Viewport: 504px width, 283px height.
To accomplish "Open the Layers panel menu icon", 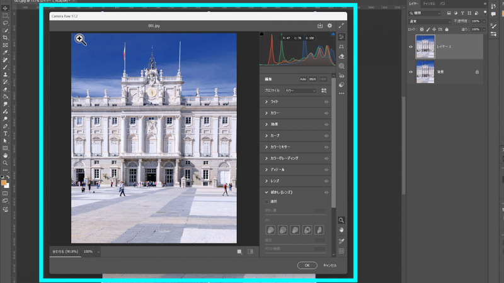I will click(x=484, y=4).
